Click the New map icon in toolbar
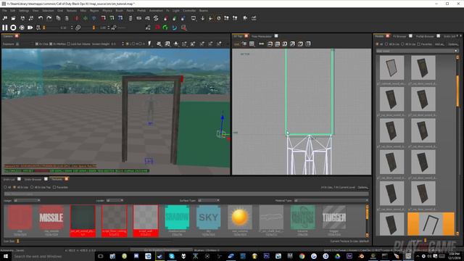Image resolution: width=464 pixels, height=261 pixels. (x=5, y=18)
